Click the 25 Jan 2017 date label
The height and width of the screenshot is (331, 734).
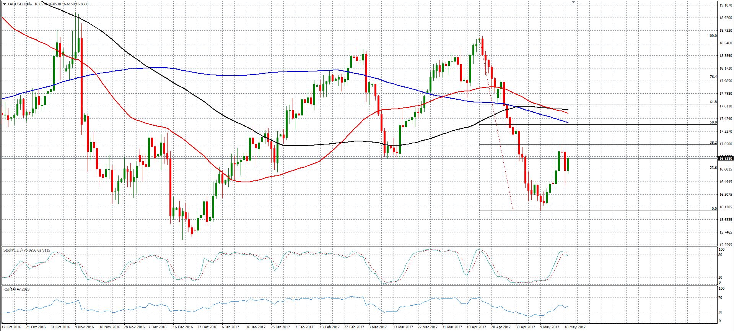[280, 327]
